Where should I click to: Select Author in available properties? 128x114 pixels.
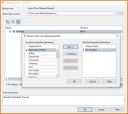[x=42, y=53]
